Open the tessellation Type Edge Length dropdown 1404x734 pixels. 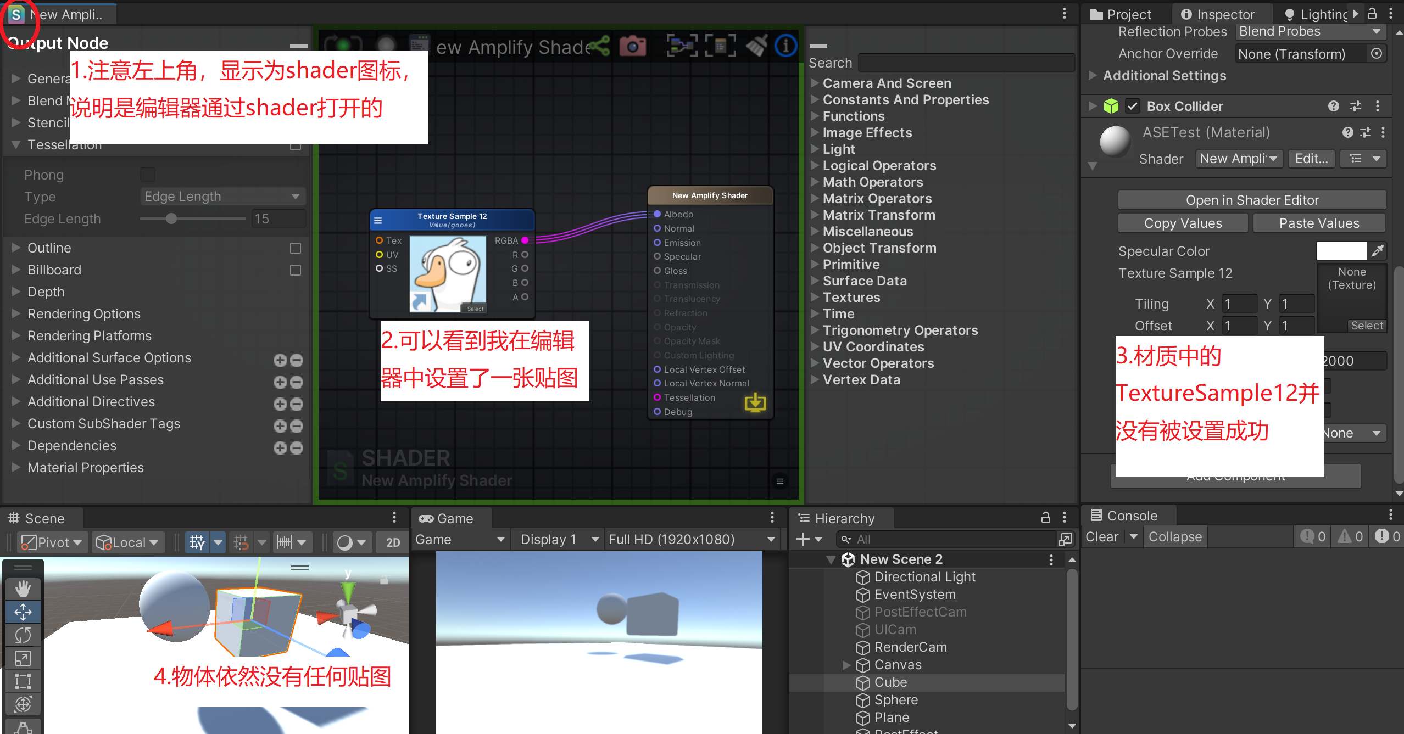(222, 197)
